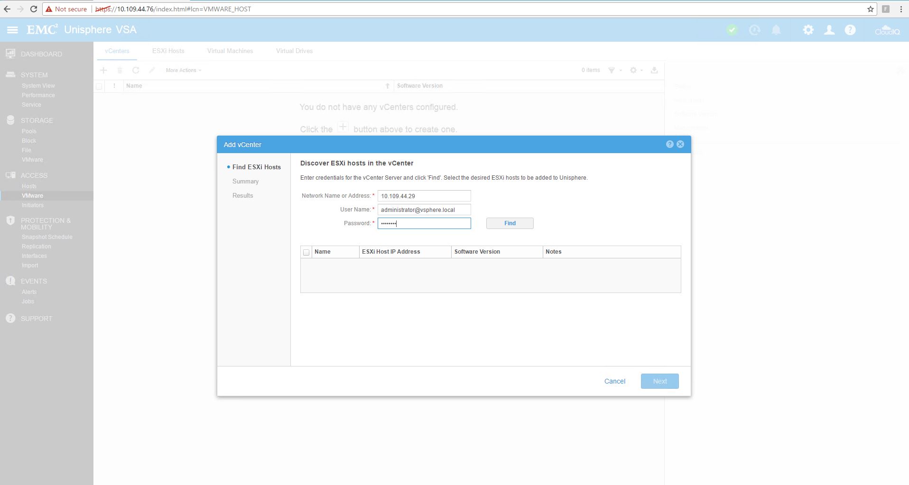Toggle select-all checkbox in ESXi hosts table

(306, 252)
